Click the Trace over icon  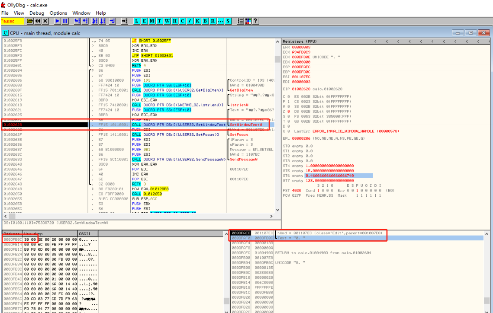point(103,21)
